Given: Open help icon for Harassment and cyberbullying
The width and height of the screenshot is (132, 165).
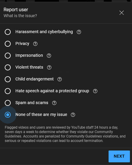Looking at the screenshot, I should [x=79, y=32].
